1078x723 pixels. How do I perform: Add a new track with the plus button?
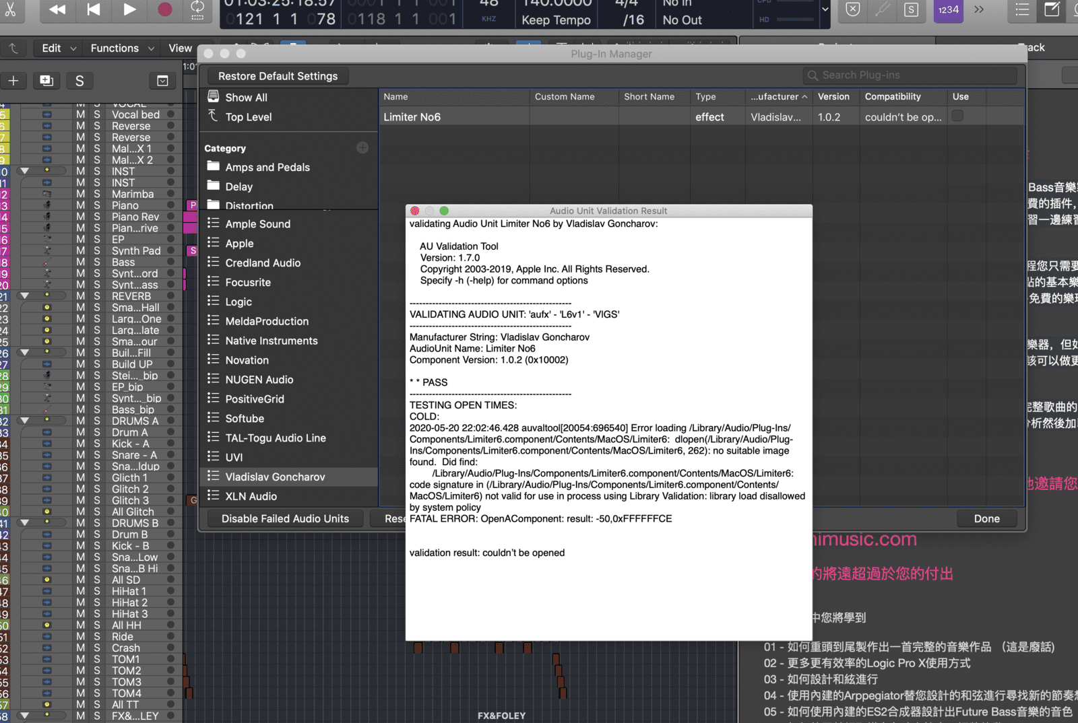point(13,81)
